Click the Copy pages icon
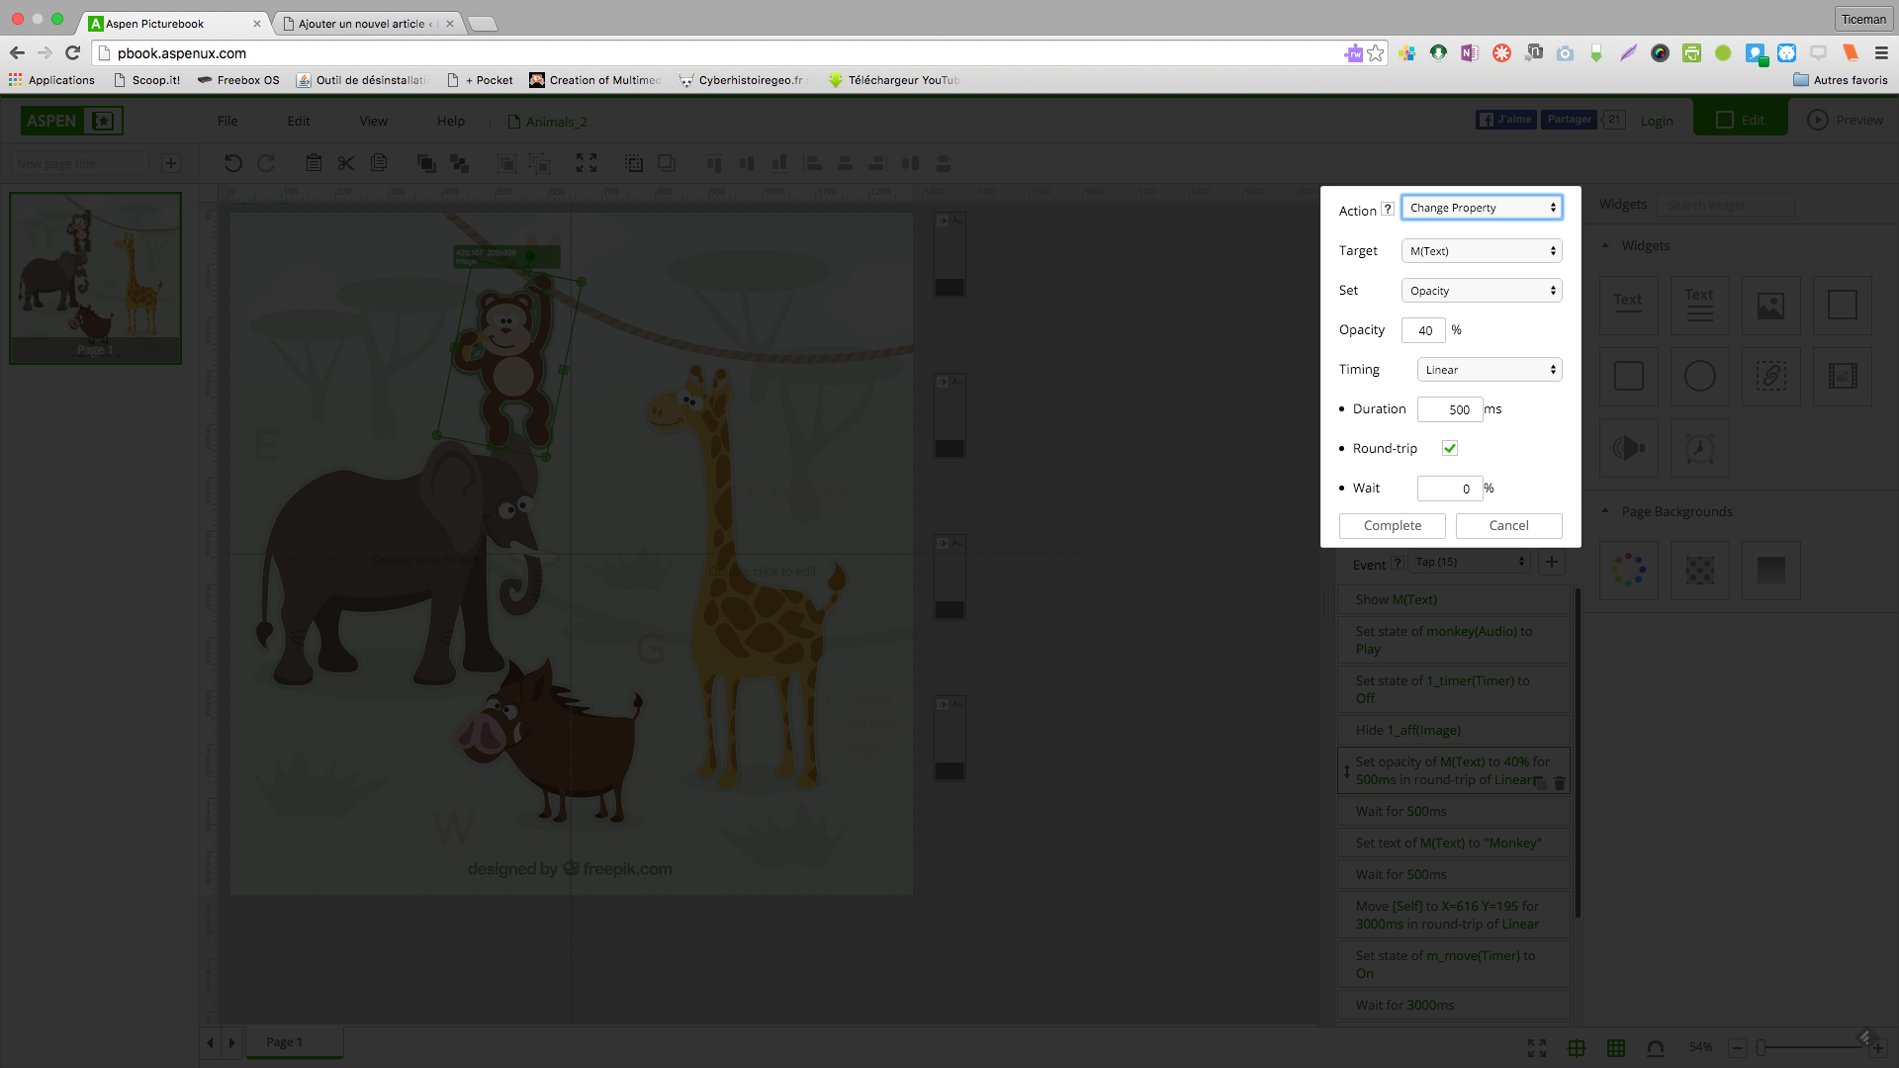The width and height of the screenshot is (1899, 1068). click(x=379, y=163)
